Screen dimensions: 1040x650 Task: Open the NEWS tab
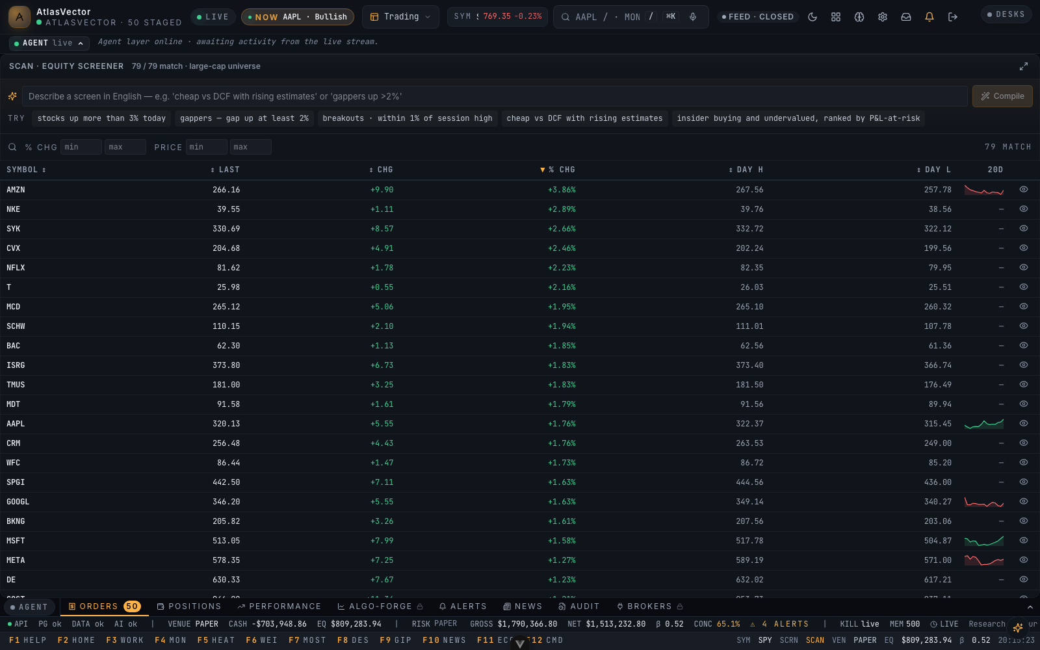click(523, 606)
